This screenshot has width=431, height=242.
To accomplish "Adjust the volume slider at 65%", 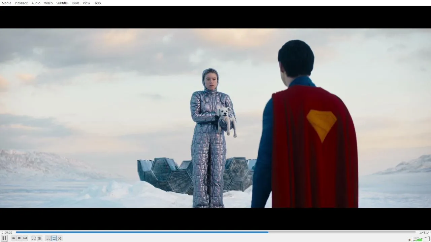I will tap(421, 239).
